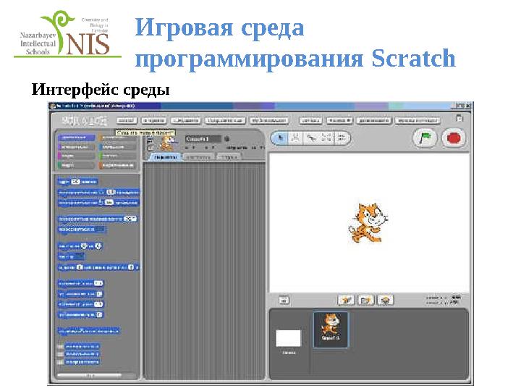Click the sprite name field Sprite1
This screenshot has height=391, width=521.
point(203,138)
